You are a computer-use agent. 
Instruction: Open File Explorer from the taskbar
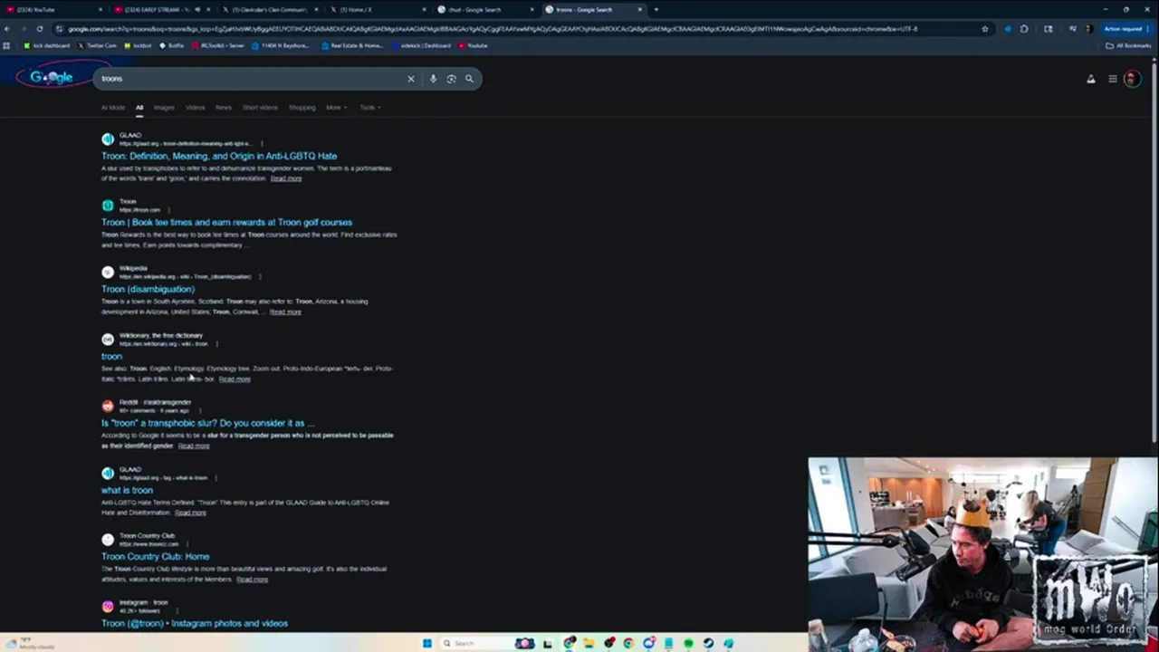(x=589, y=643)
